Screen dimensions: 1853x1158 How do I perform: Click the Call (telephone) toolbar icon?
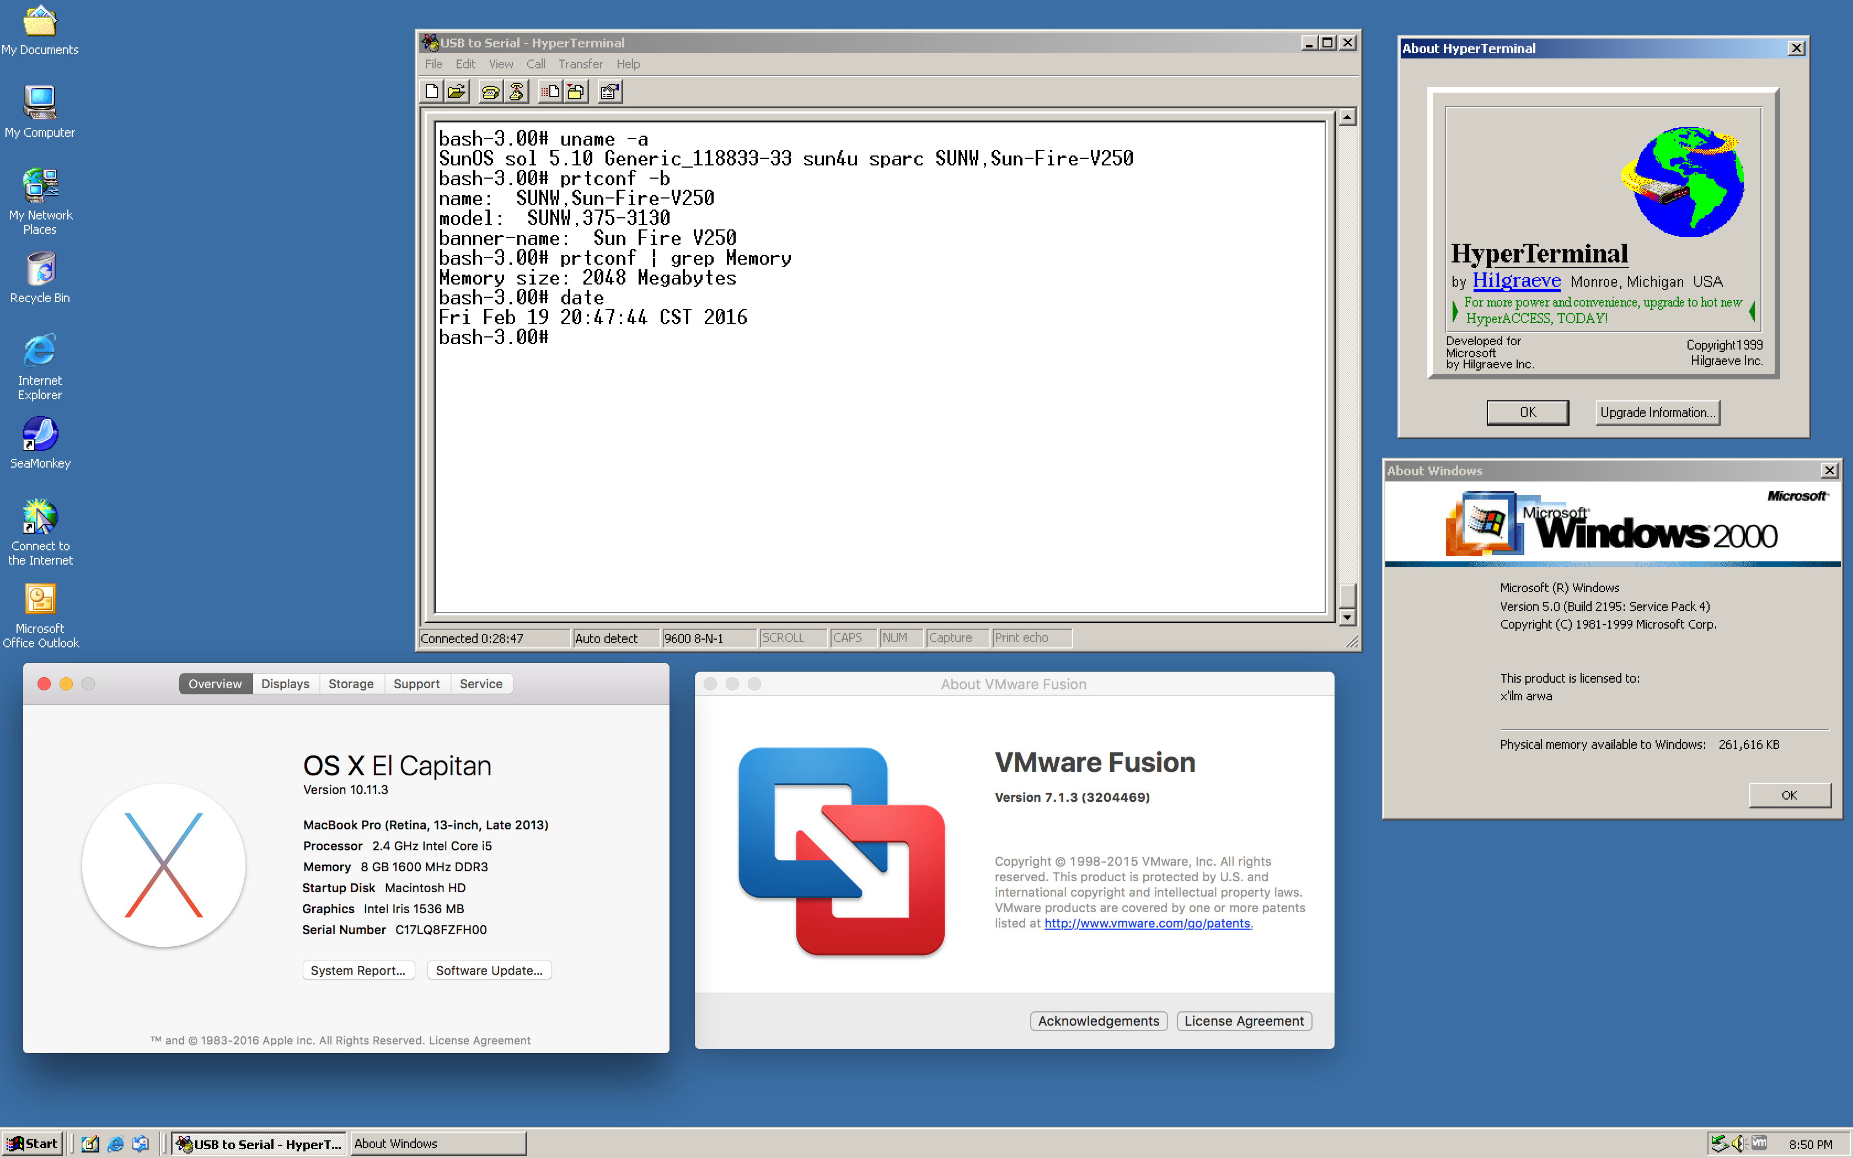[490, 92]
